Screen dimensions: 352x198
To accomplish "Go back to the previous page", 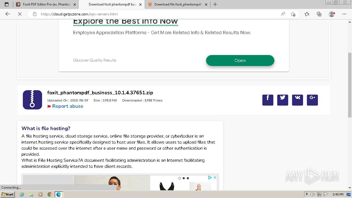I will [x=8, y=14].
